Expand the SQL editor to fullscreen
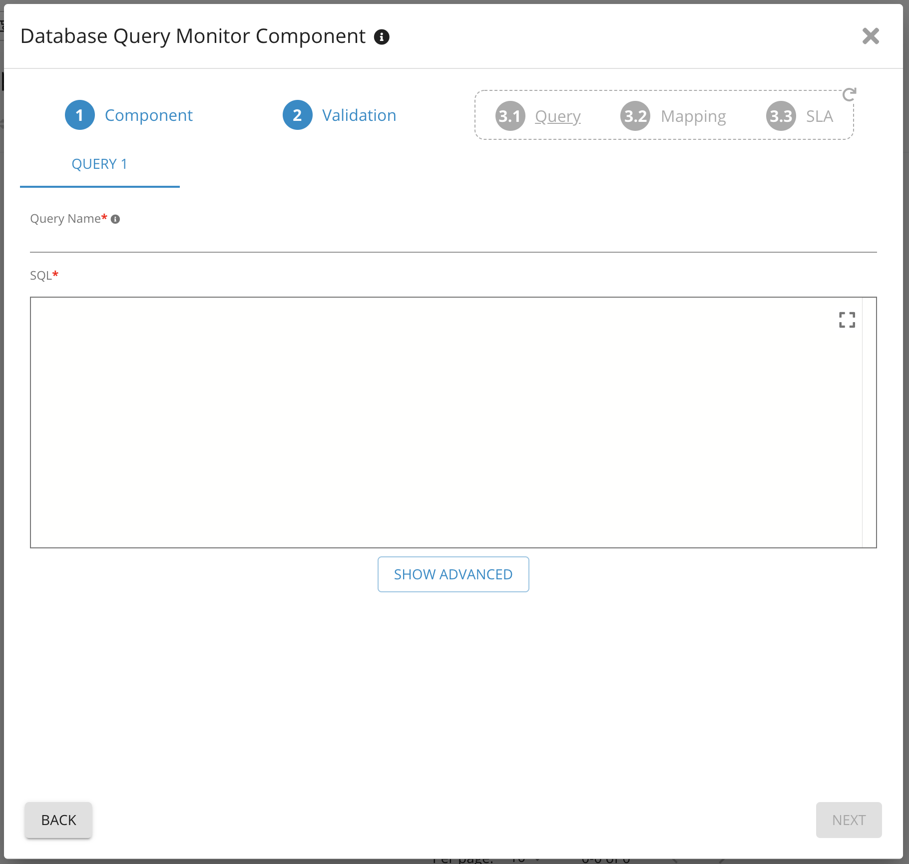This screenshot has width=909, height=864. (x=847, y=320)
